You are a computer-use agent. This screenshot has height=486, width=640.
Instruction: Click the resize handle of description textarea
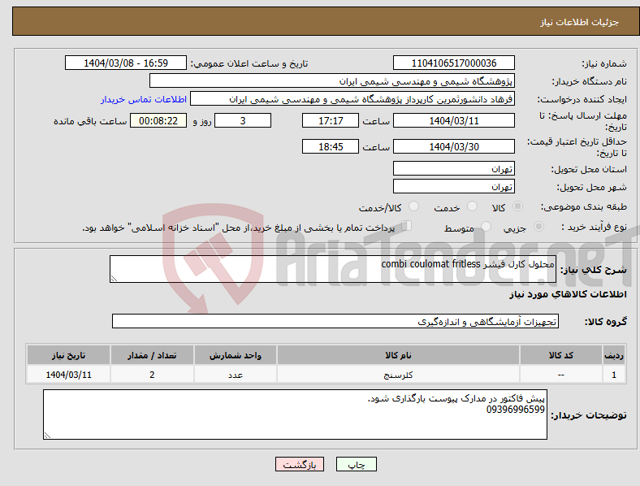pyautogui.click(x=114, y=279)
